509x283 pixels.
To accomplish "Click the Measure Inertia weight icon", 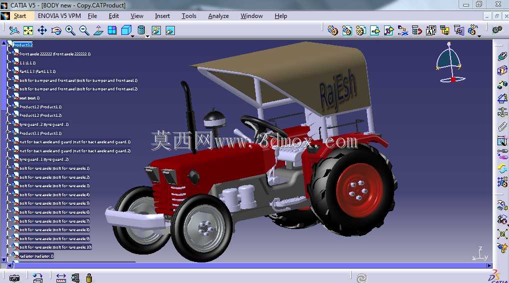I will [89, 278].
